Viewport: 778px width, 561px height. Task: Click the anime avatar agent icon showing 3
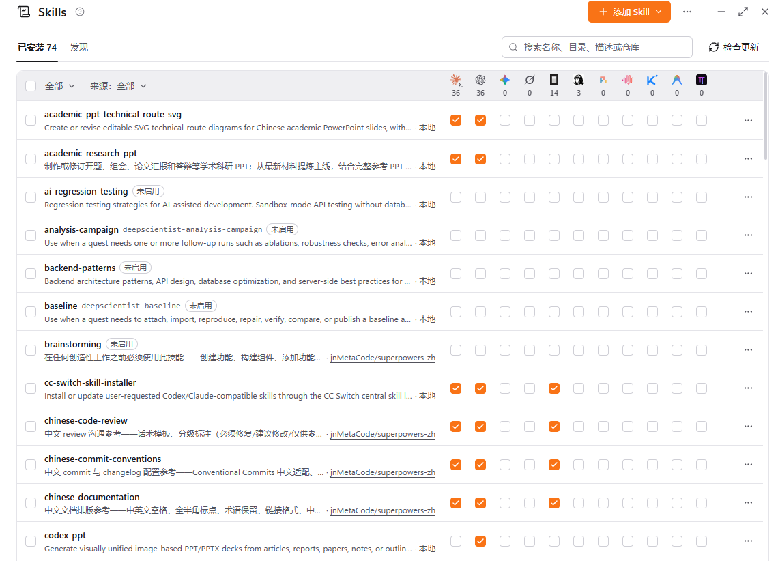(x=579, y=80)
